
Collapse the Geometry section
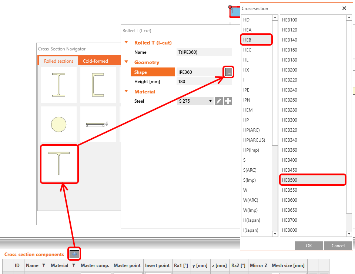[x=126, y=62]
